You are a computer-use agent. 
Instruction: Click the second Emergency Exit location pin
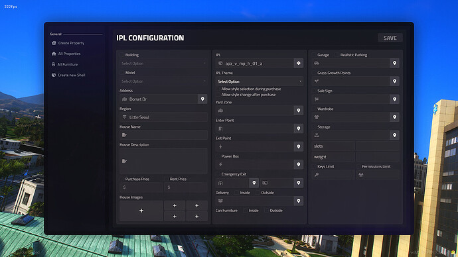click(x=299, y=183)
